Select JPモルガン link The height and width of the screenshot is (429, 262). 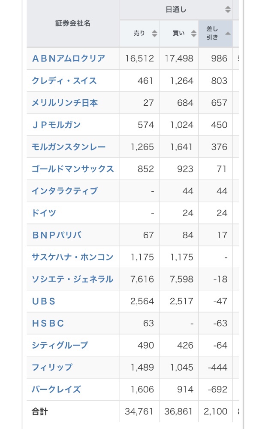point(57,125)
